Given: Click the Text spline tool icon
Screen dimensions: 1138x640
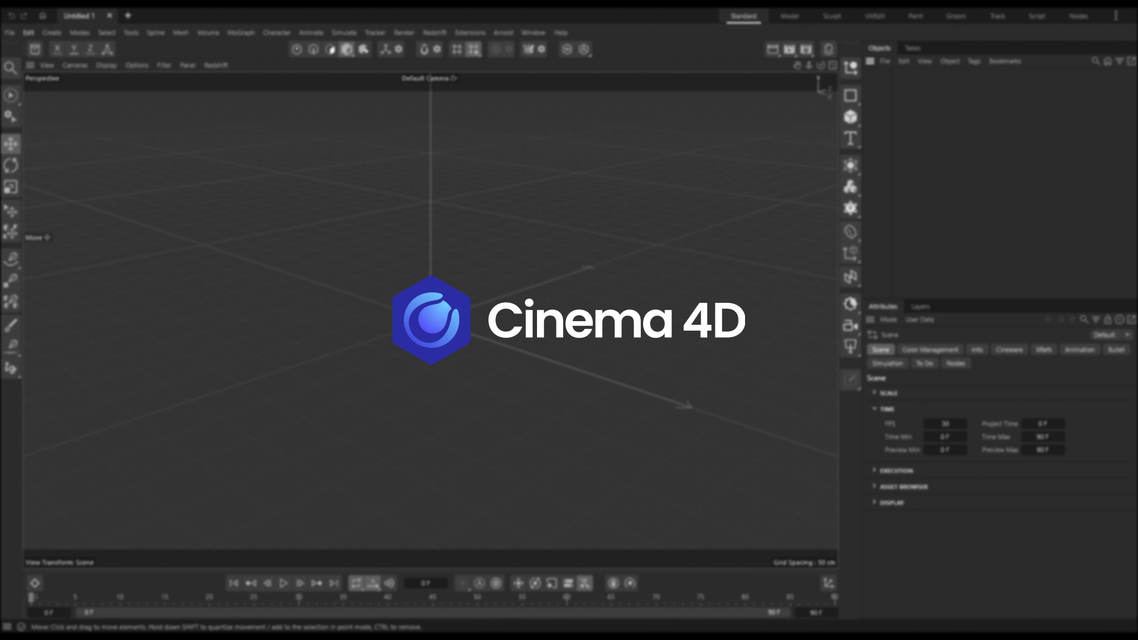Looking at the screenshot, I should click(x=851, y=139).
